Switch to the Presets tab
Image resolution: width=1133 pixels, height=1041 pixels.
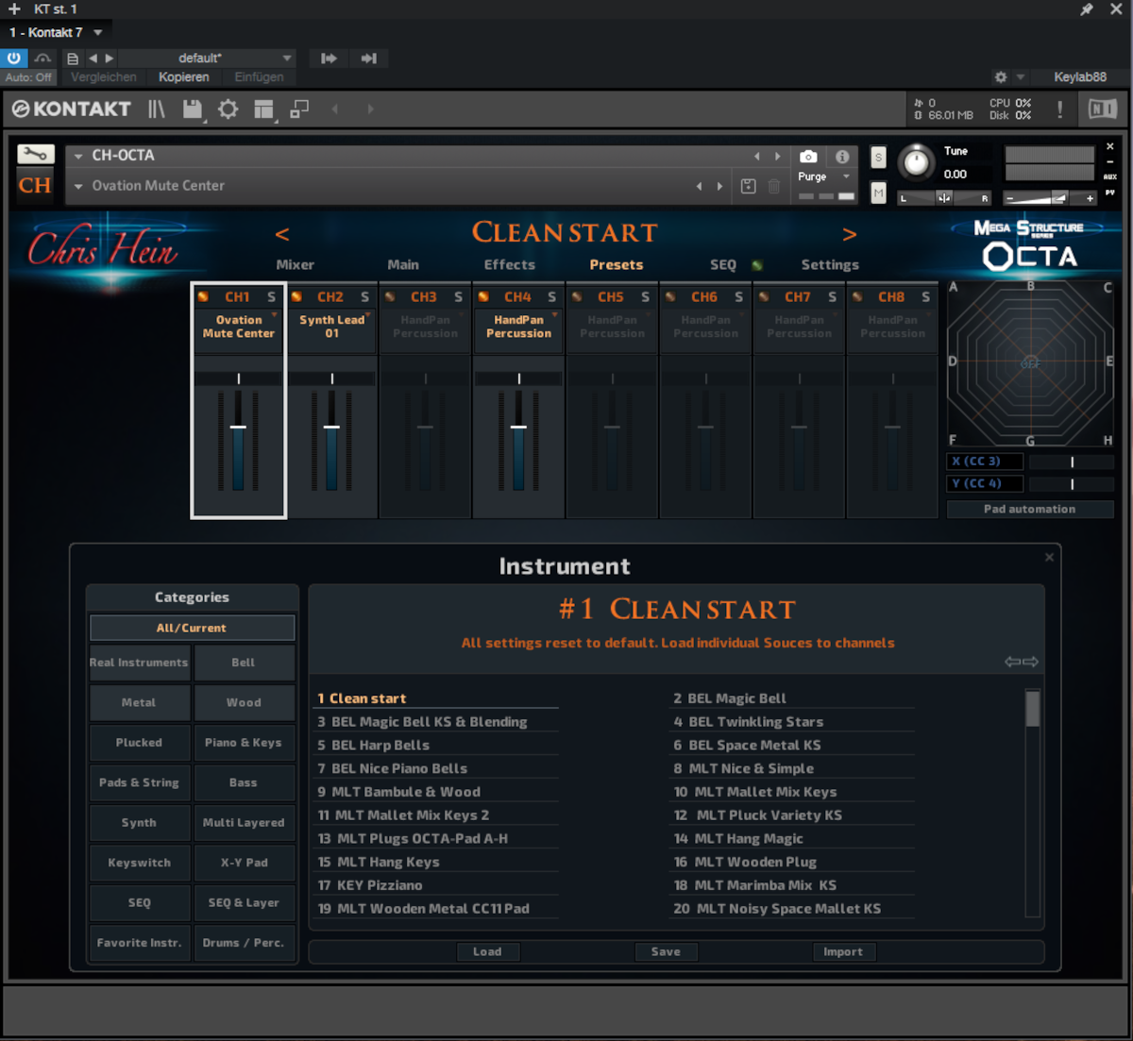(x=617, y=265)
